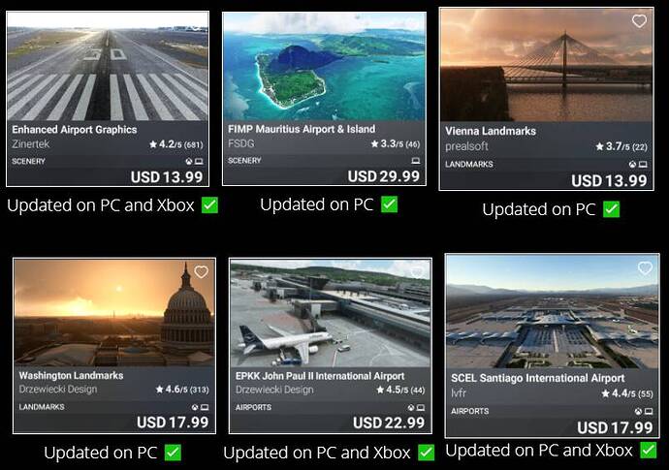Select USD 22.99 price on EPKK card
The height and width of the screenshot is (470, 669).
click(x=389, y=423)
